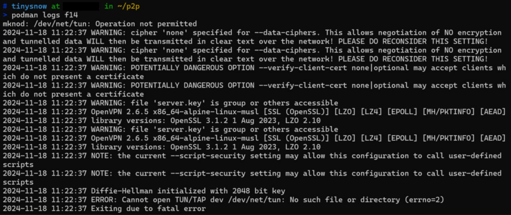This screenshot has width=511, height=215.
Task: Click the first cipher 'none' warning line
Action: pos(251,33)
